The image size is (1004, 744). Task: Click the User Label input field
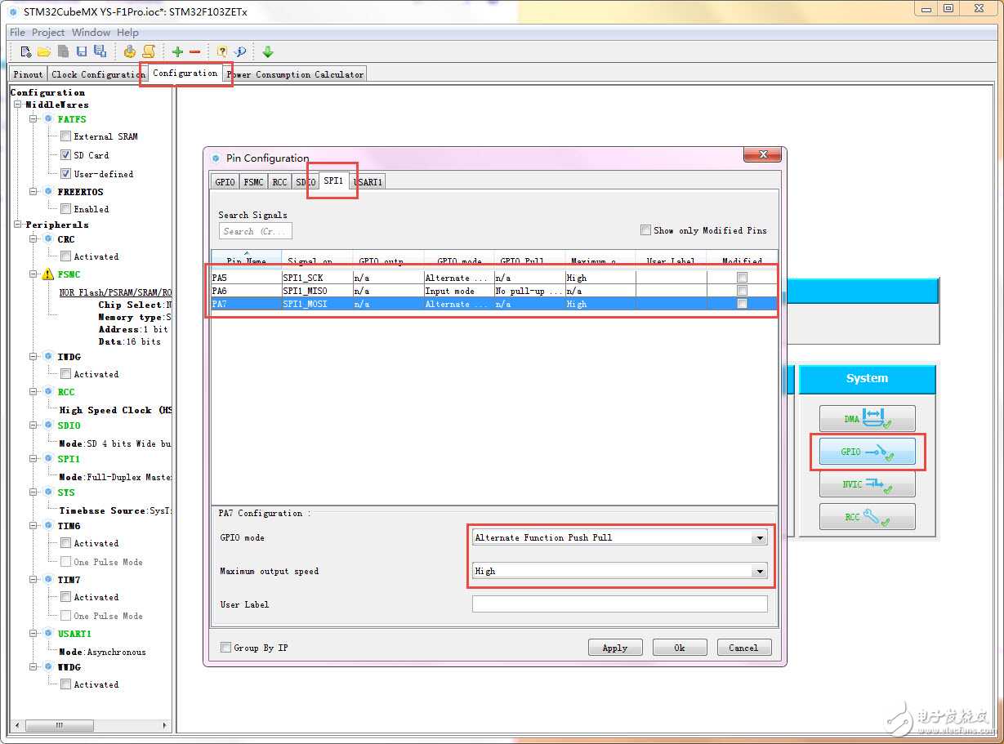click(x=619, y=604)
